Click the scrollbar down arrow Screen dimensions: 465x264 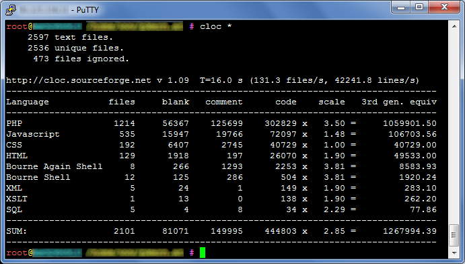click(454, 253)
